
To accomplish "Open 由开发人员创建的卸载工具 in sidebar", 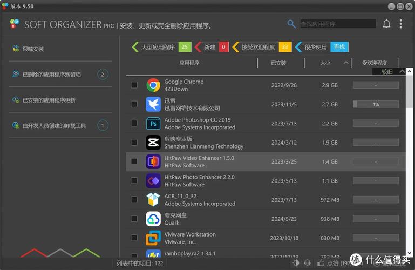I will pos(55,125).
